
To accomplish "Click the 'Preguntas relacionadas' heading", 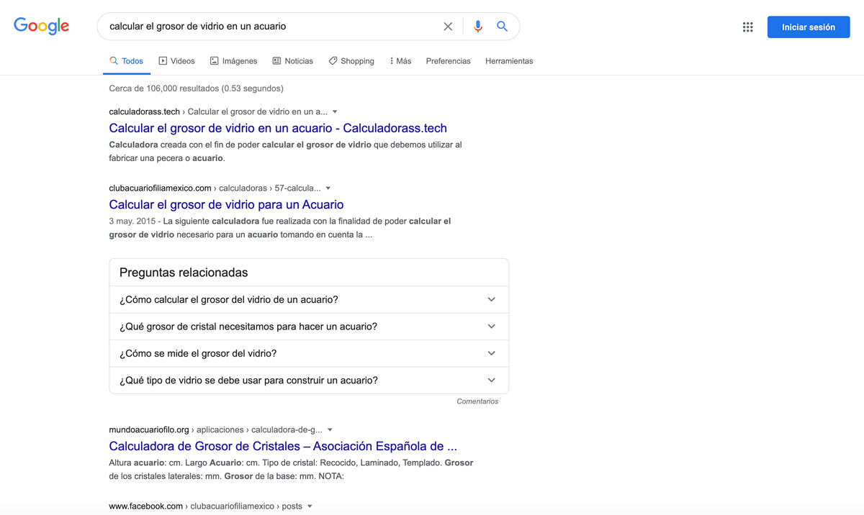I will [x=184, y=273].
